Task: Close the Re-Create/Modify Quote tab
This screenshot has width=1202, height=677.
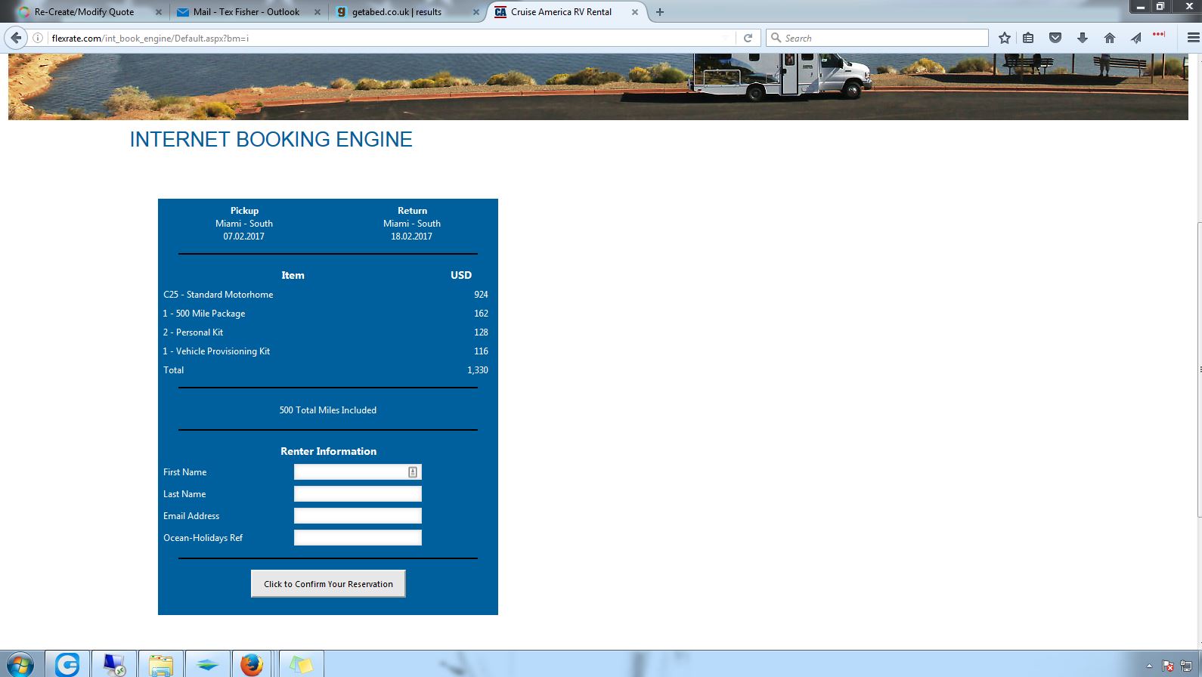Action: tap(158, 12)
